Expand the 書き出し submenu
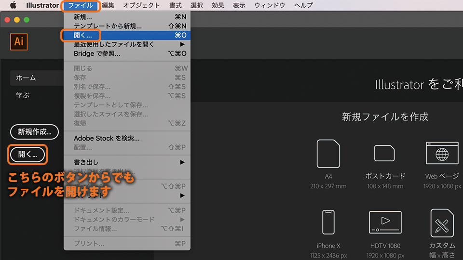This screenshot has height=260, width=463. [127, 162]
